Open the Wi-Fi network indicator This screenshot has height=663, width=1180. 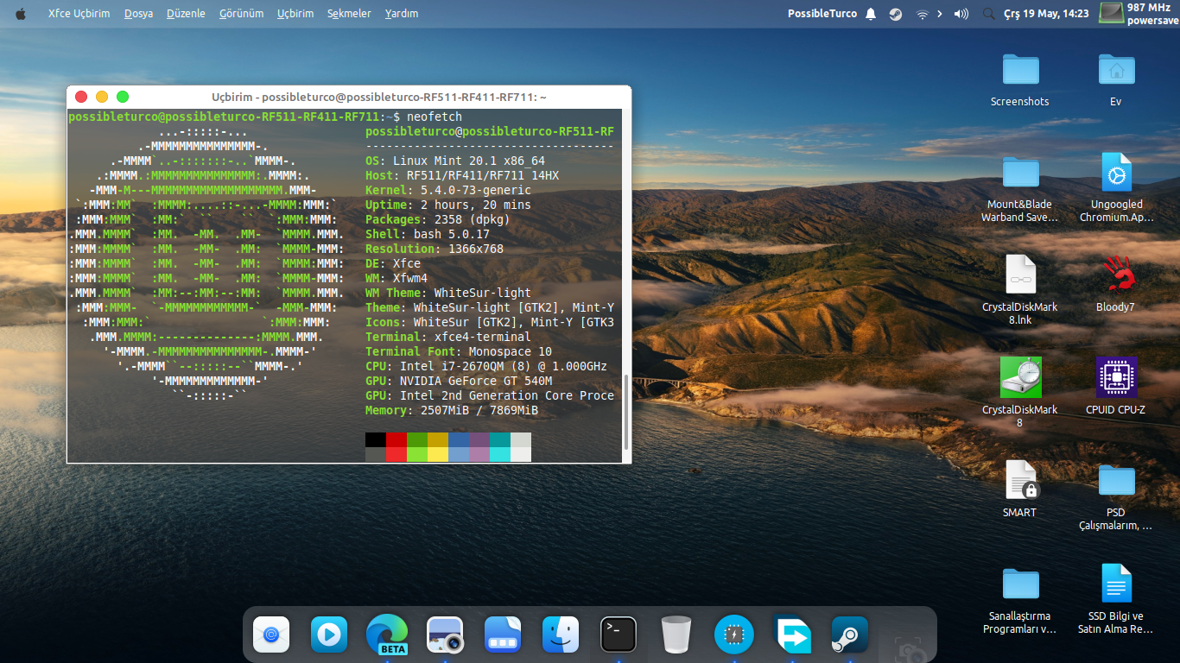(922, 14)
